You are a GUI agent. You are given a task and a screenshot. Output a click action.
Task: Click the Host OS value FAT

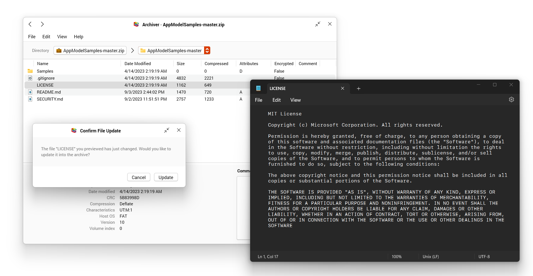[x=123, y=216]
